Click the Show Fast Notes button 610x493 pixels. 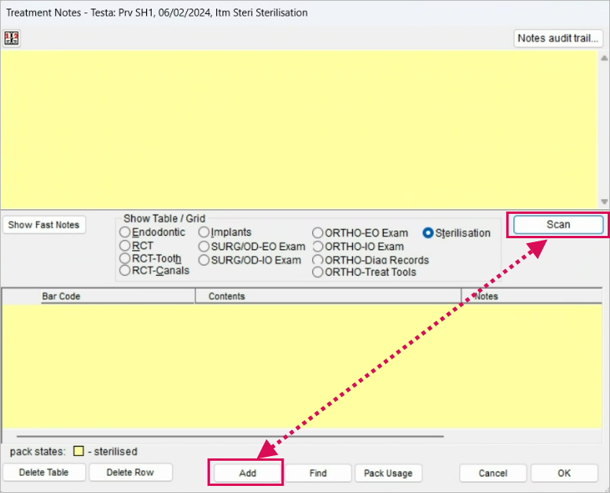44,225
